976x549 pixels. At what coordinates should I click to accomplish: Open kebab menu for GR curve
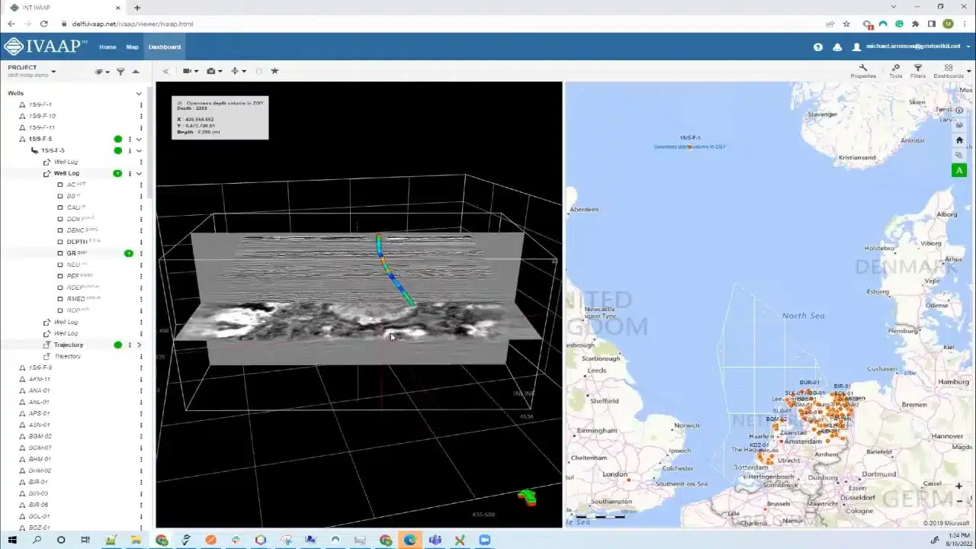[141, 253]
